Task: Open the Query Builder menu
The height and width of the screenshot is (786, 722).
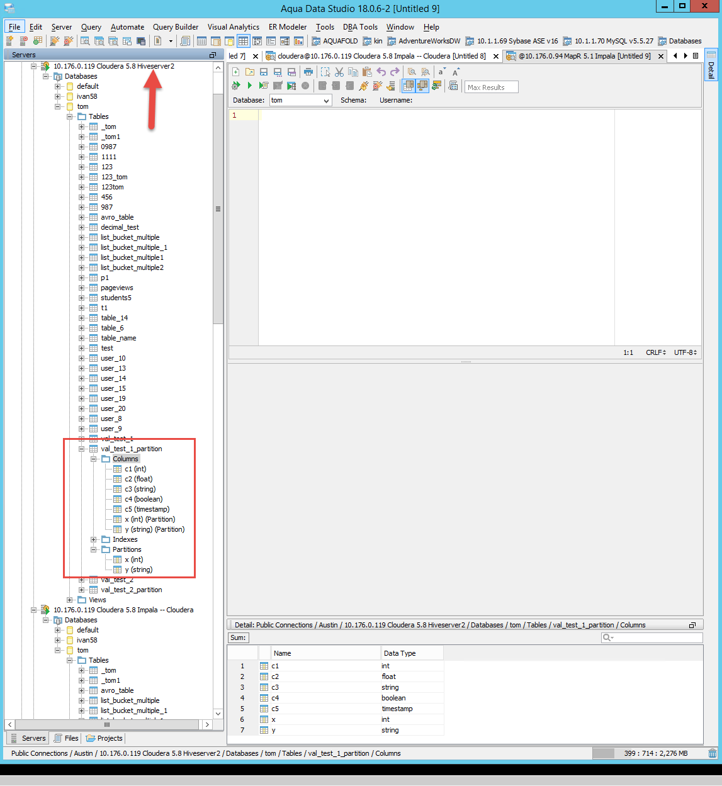Action: (x=176, y=27)
